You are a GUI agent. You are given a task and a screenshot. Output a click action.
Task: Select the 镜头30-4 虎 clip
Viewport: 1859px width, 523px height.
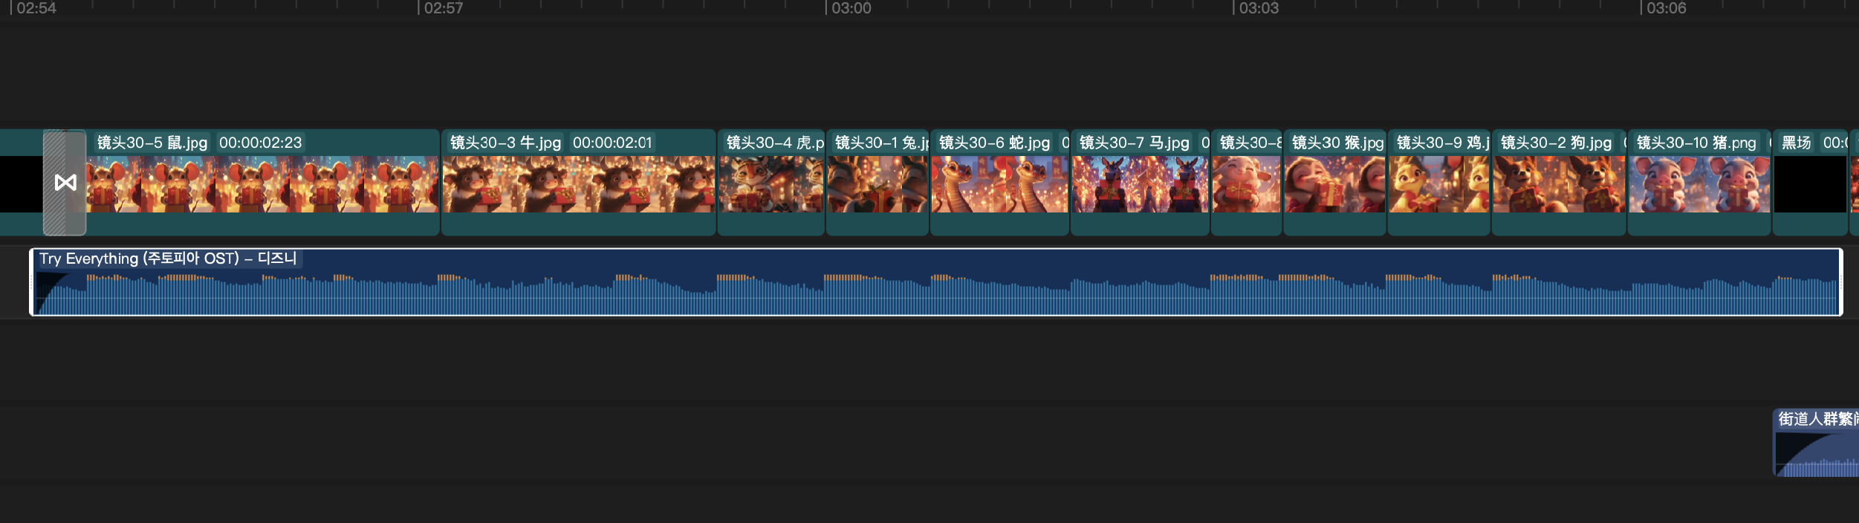[771, 183]
